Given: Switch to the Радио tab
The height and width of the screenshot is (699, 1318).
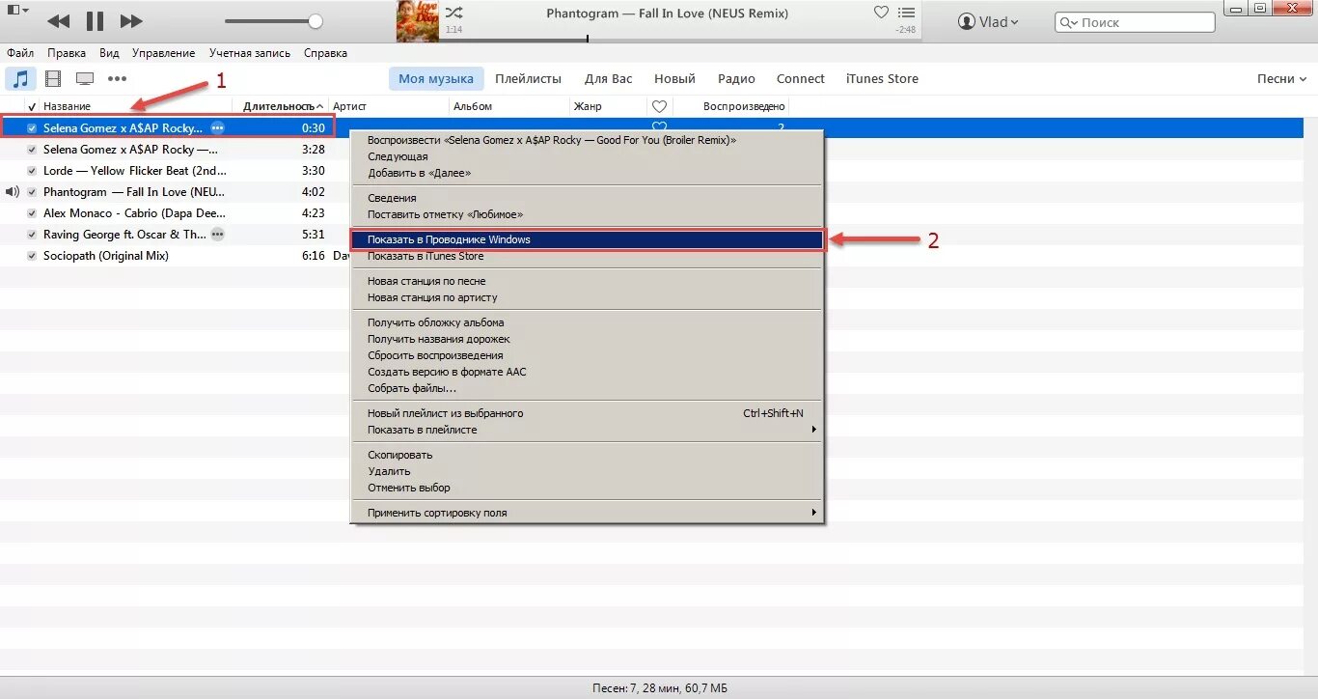Looking at the screenshot, I should pos(736,79).
